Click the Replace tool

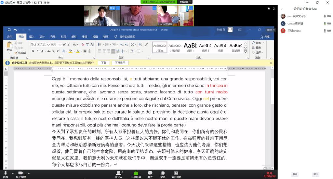click(x=257, y=48)
